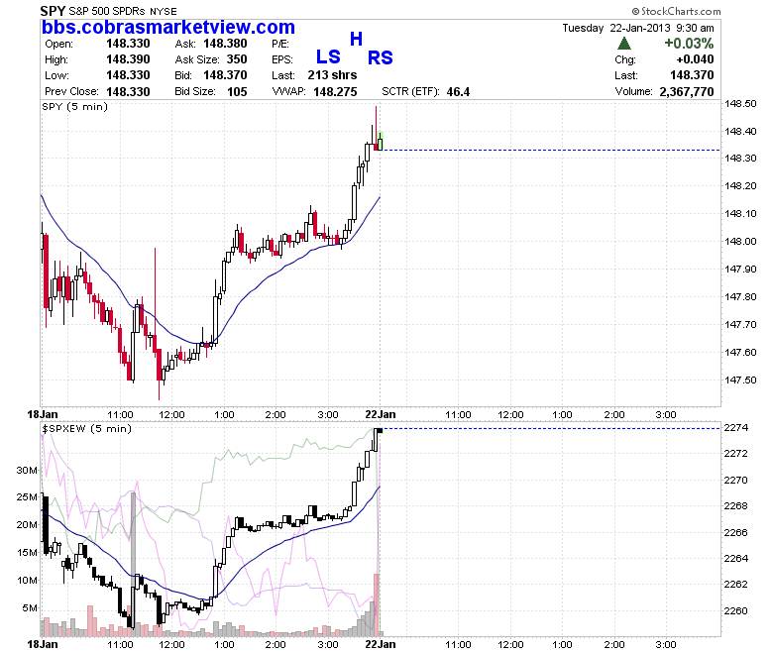Select the +0.03% percent change
Screen dimensions: 773x653
689,44
